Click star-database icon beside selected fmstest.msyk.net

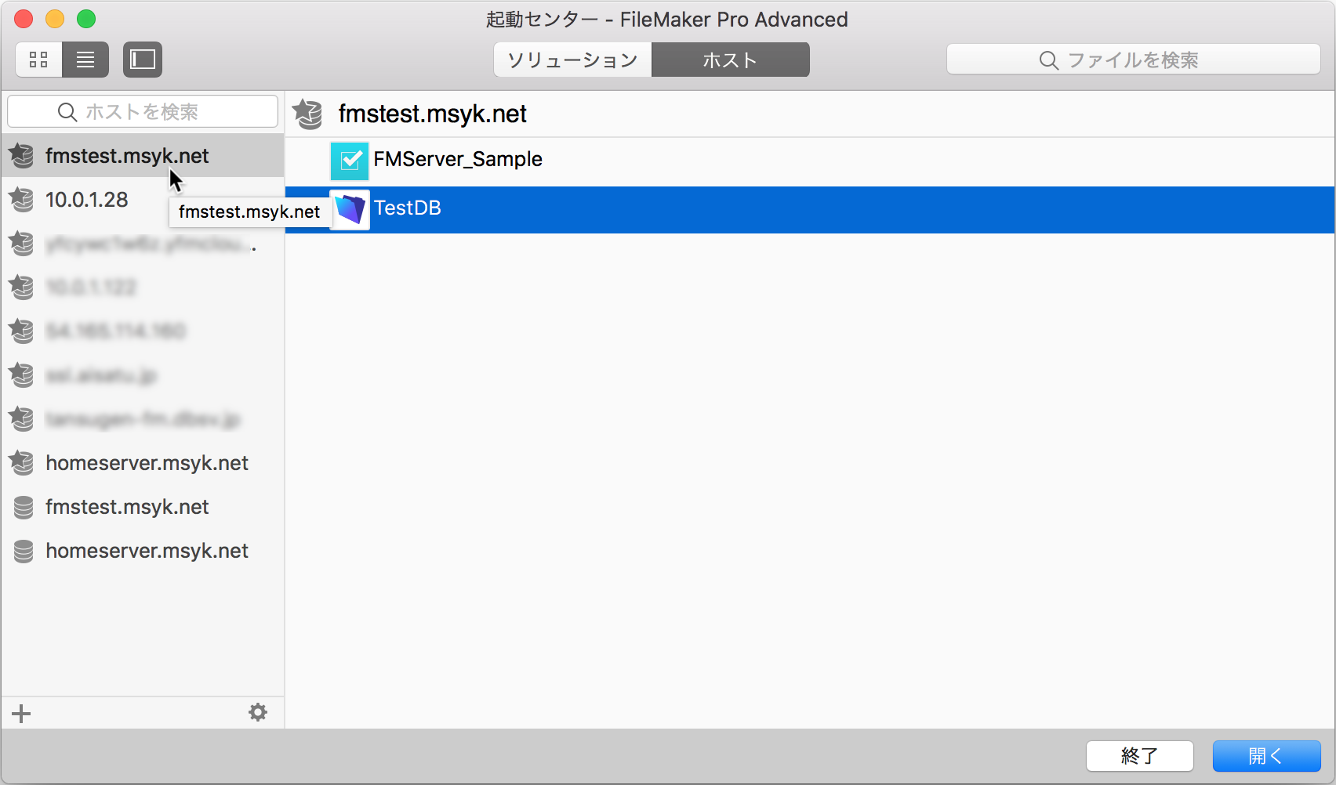point(22,155)
